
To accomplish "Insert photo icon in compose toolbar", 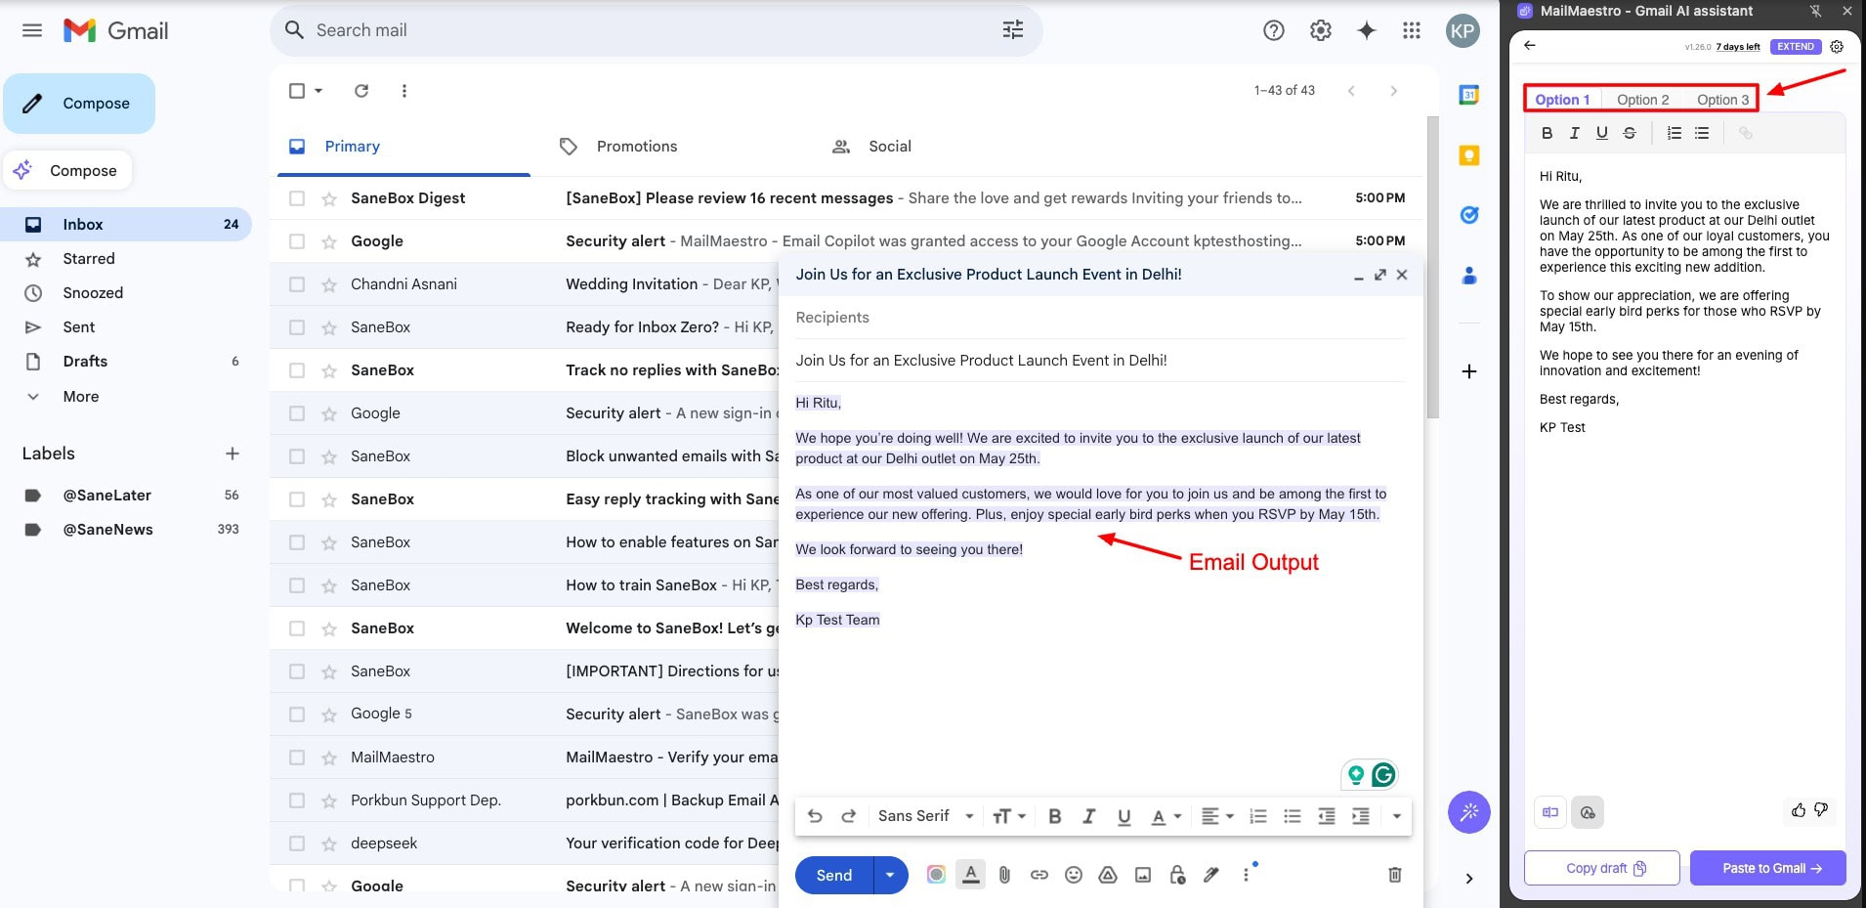I will pos(1142,875).
